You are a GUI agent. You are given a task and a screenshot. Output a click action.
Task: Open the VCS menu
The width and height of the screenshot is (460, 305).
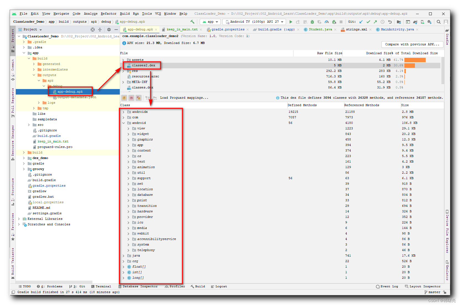click(158, 14)
